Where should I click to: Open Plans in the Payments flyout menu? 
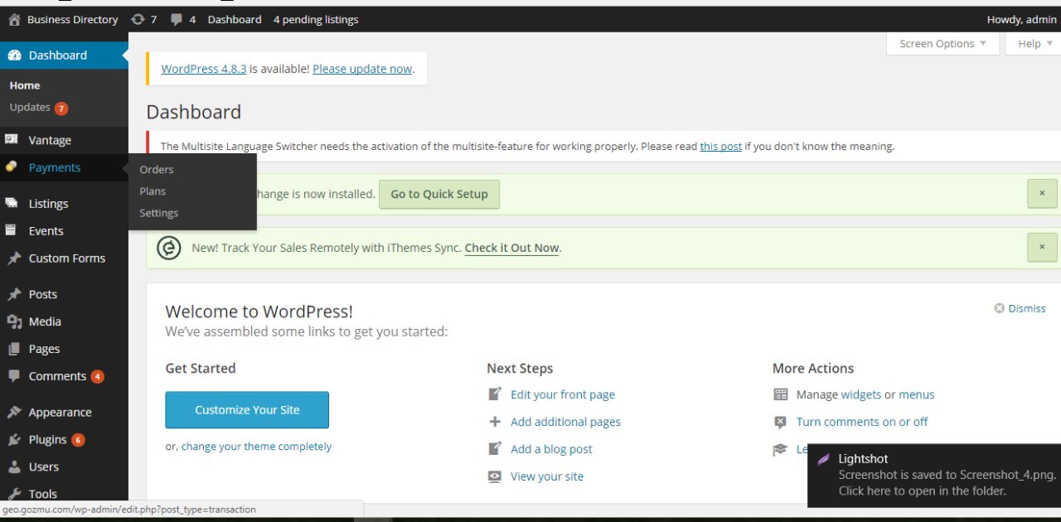pos(153,191)
